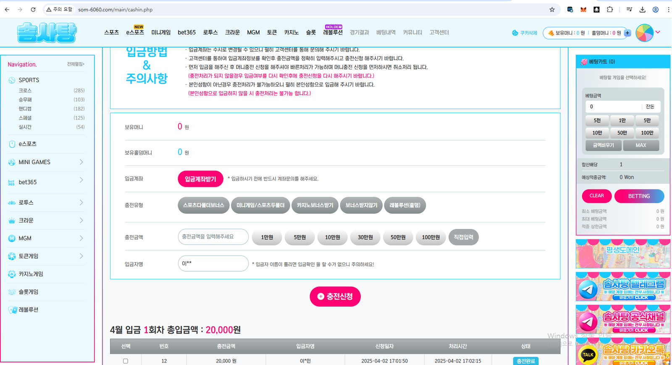Click the browser reload page icon

coord(33,9)
